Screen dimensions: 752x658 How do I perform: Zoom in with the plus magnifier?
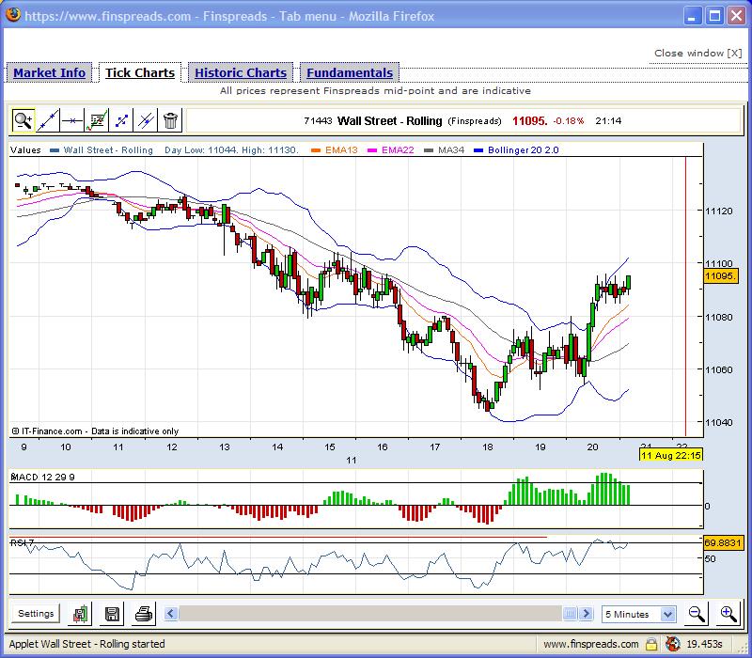point(728,614)
